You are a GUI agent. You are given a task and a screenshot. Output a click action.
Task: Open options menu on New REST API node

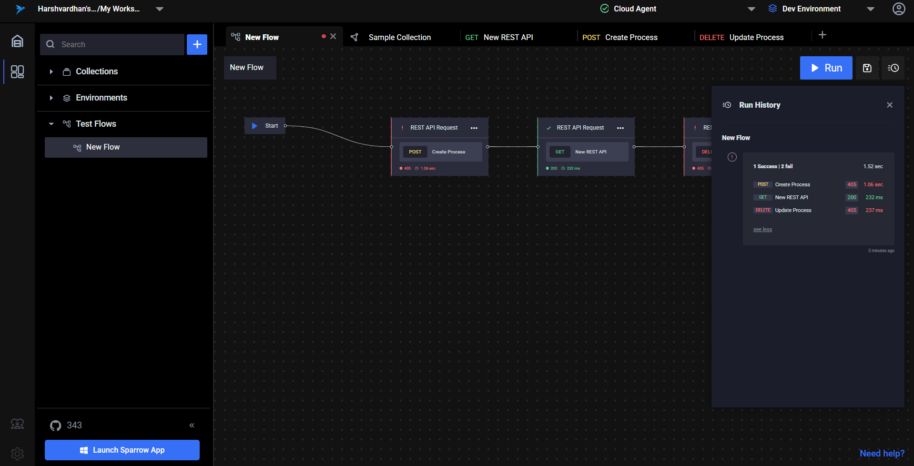tap(620, 128)
